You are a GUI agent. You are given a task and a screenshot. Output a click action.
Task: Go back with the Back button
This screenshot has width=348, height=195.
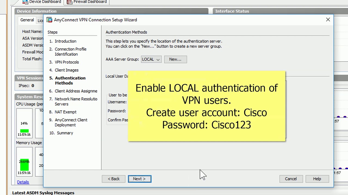tap(114, 179)
